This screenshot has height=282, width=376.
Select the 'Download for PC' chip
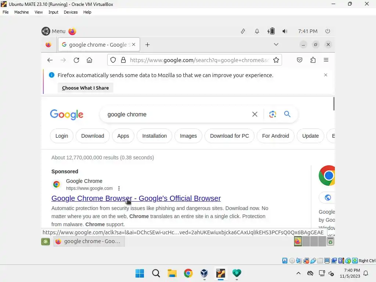click(229, 136)
